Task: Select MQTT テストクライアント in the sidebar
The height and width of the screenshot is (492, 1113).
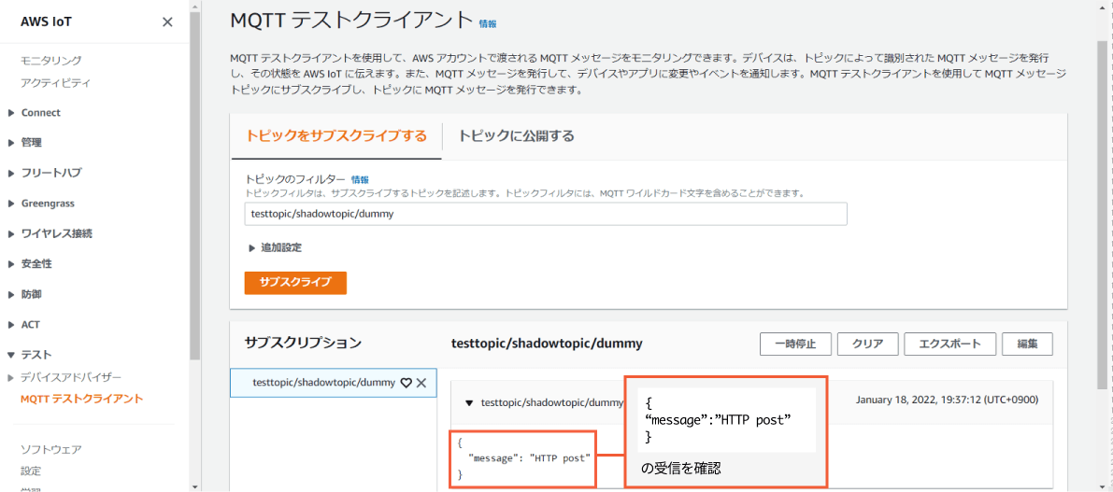Action: 81,400
